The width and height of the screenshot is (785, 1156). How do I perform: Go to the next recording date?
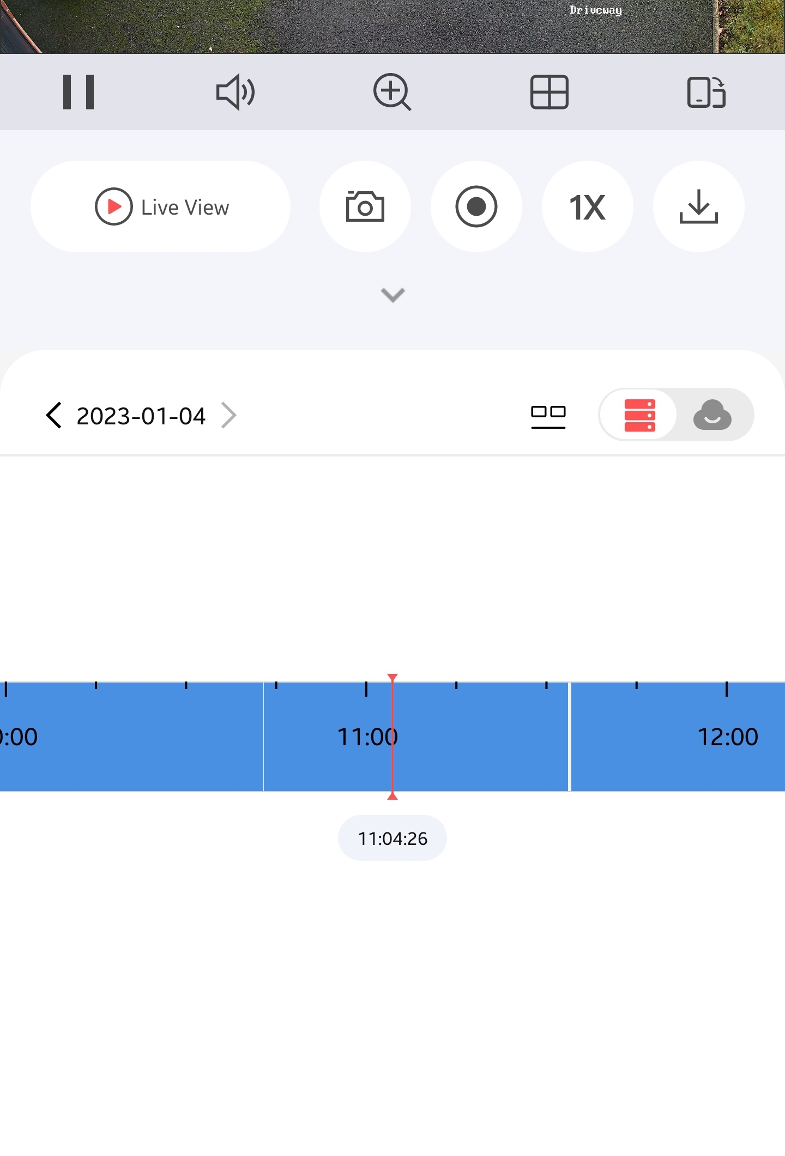(229, 416)
